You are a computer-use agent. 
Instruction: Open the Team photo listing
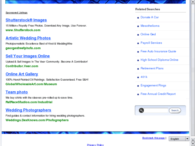tap(17, 92)
